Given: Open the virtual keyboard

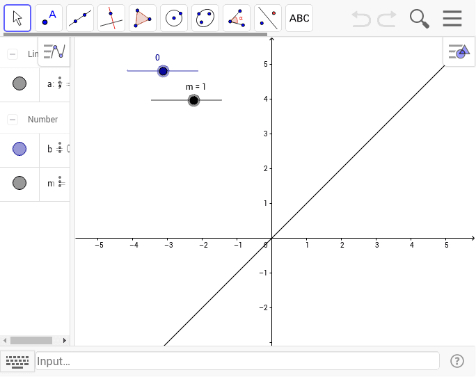Looking at the screenshot, I should [17, 361].
